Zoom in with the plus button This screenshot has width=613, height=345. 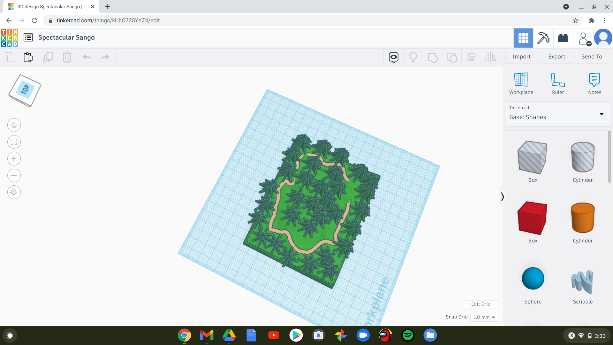14,158
